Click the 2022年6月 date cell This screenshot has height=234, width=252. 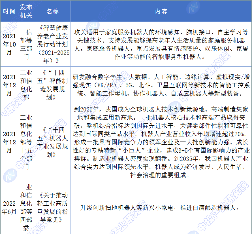click(9, 208)
